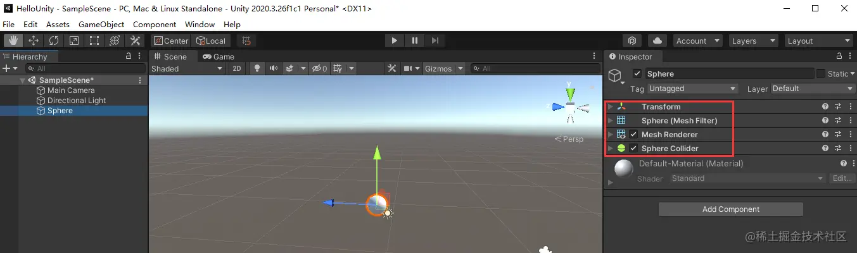The image size is (857, 253).
Task: Toggle grid snapping icon in toolbar
Action: (247, 40)
